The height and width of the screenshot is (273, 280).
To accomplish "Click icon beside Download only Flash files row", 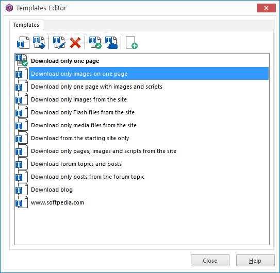I will [x=22, y=112].
